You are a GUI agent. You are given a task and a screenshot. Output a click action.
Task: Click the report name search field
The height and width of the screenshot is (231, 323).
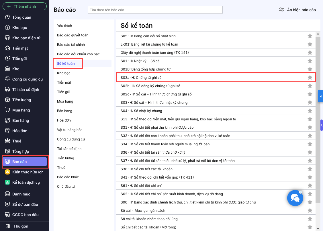pos(155,10)
